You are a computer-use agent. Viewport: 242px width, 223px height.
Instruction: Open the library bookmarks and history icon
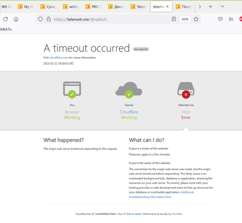231,19
